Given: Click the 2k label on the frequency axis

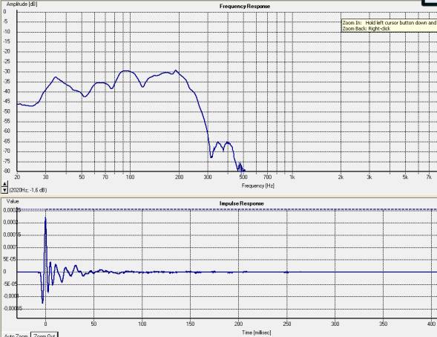Looking at the screenshot, I should [x=341, y=177].
